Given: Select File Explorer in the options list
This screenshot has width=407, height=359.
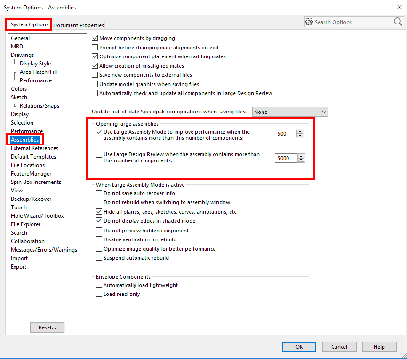Looking at the screenshot, I should click(26, 224).
